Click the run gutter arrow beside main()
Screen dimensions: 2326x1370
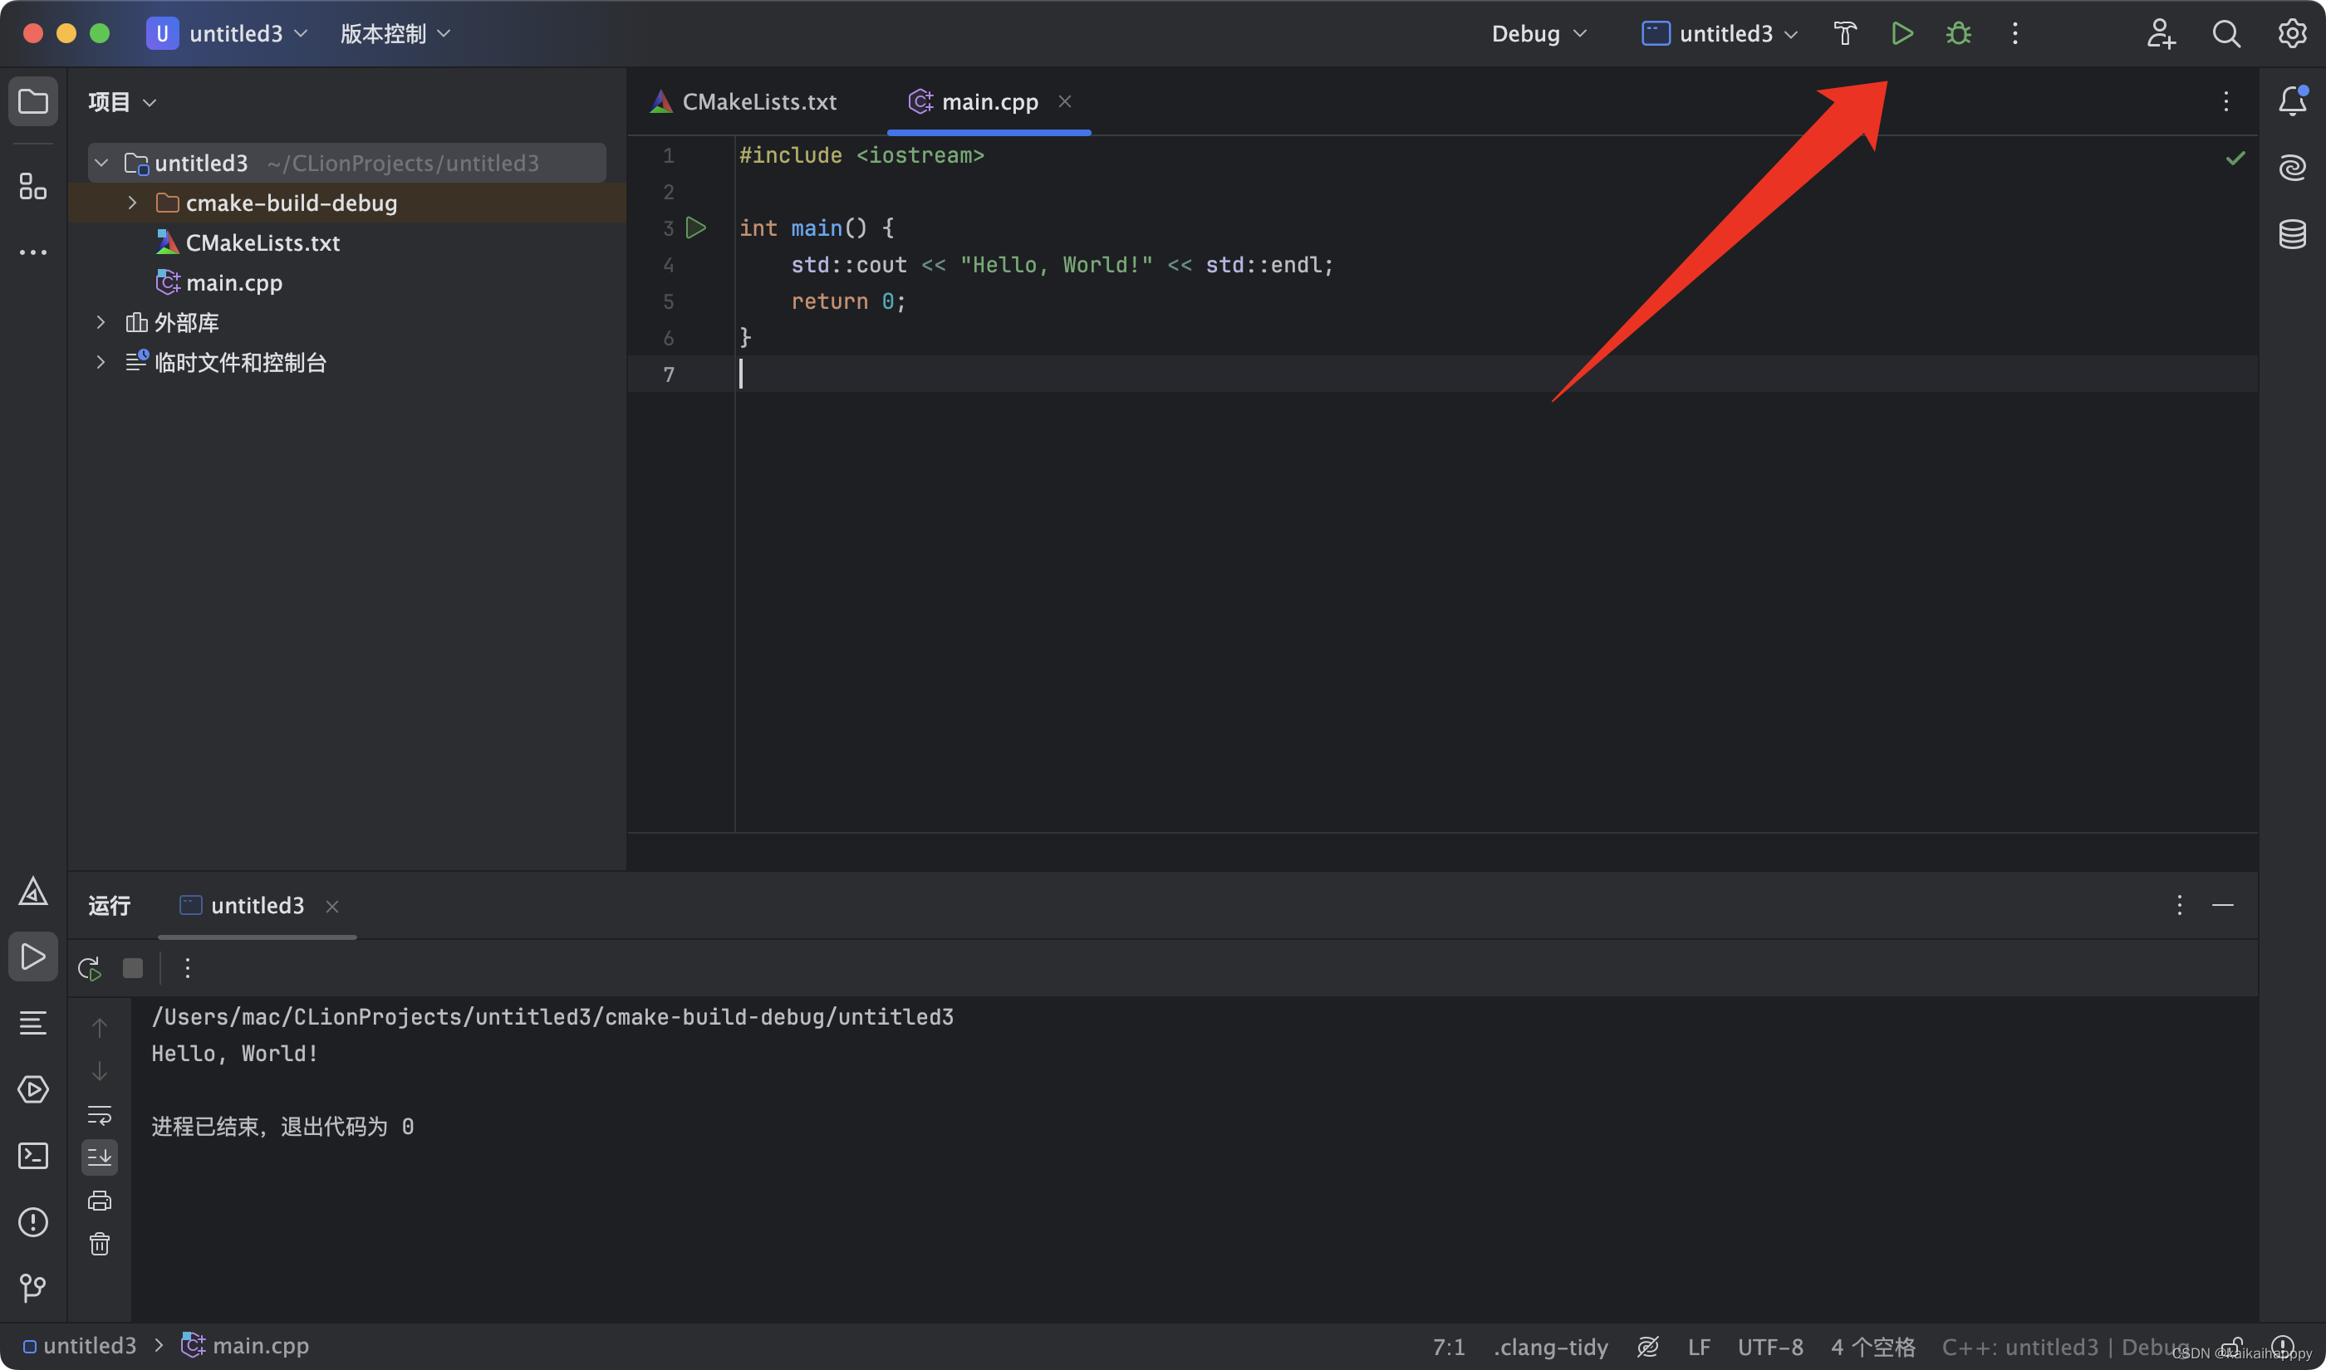[x=696, y=228]
